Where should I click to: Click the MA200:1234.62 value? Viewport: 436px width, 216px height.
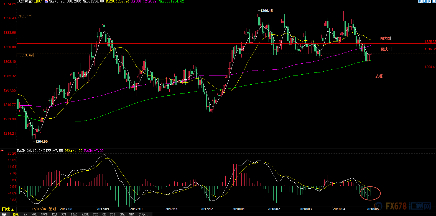[171, 1]
